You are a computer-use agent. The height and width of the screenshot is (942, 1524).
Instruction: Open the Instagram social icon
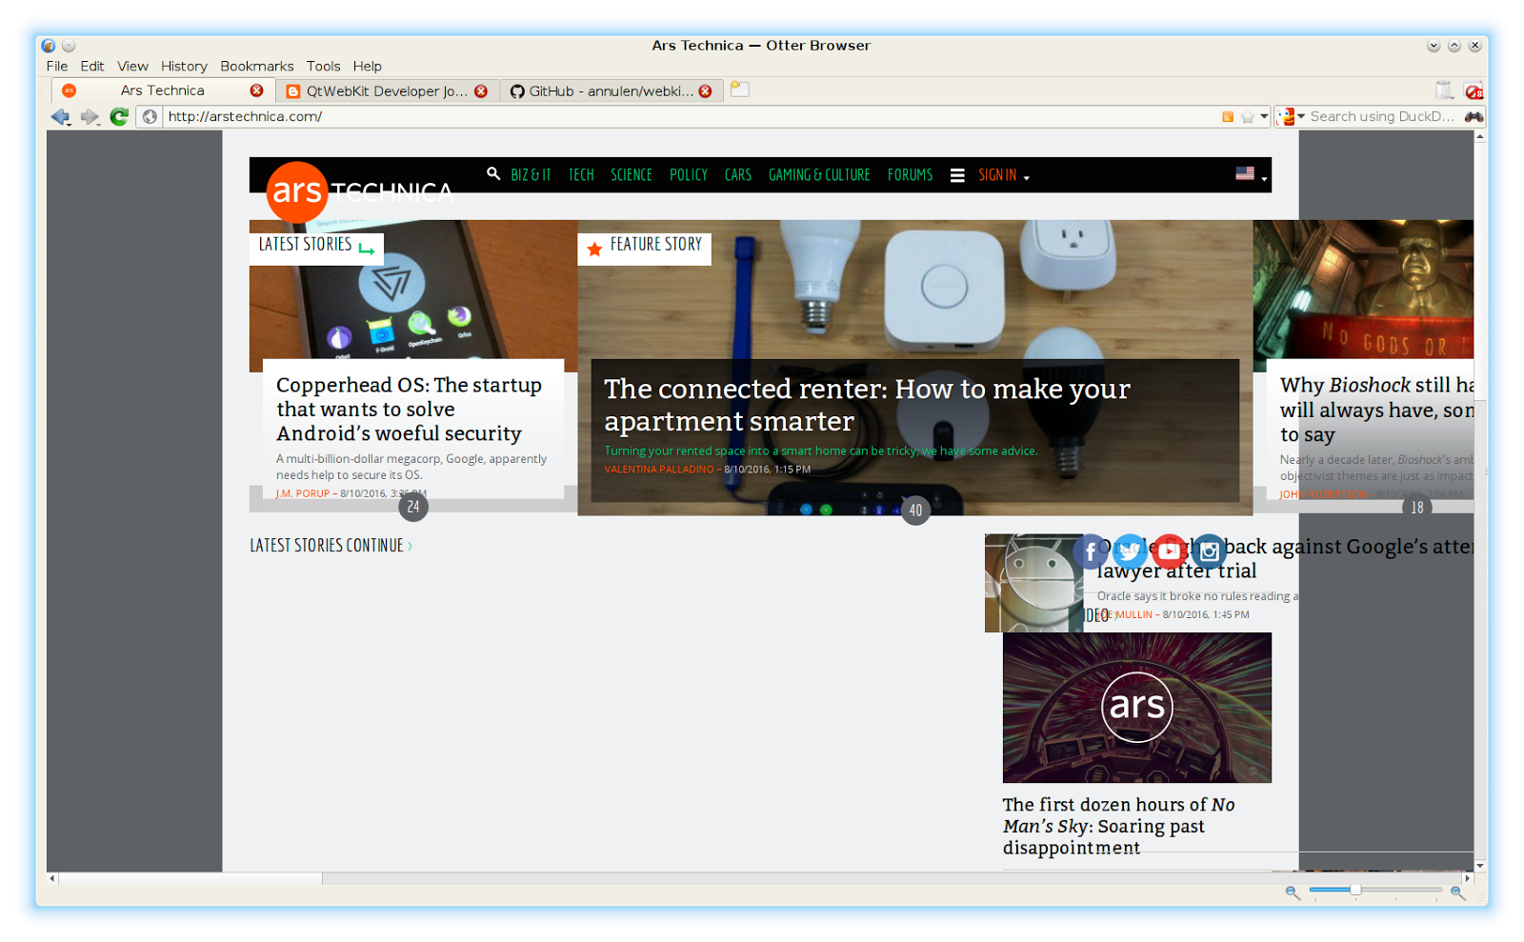pos(1209,551)
